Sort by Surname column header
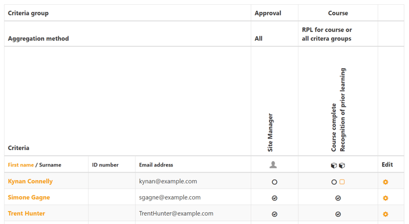 (50, 165)
